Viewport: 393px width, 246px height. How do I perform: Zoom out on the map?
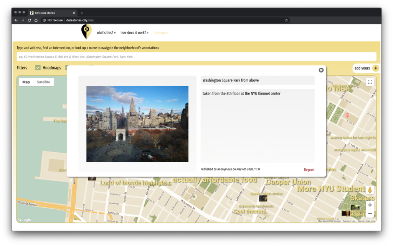370,213
